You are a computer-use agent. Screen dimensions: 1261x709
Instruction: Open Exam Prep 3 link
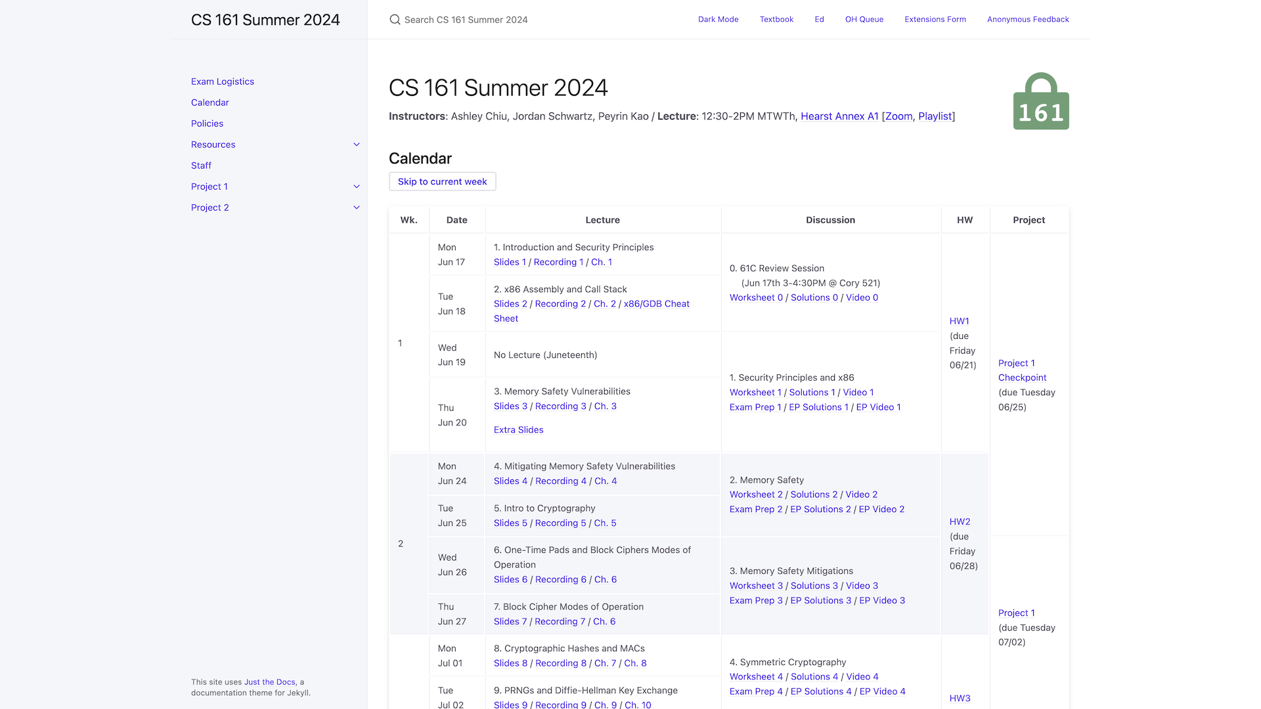[756, 601]
